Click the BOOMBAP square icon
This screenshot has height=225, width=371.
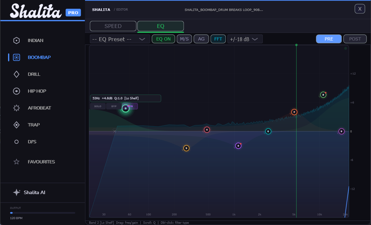coord(16,57)
